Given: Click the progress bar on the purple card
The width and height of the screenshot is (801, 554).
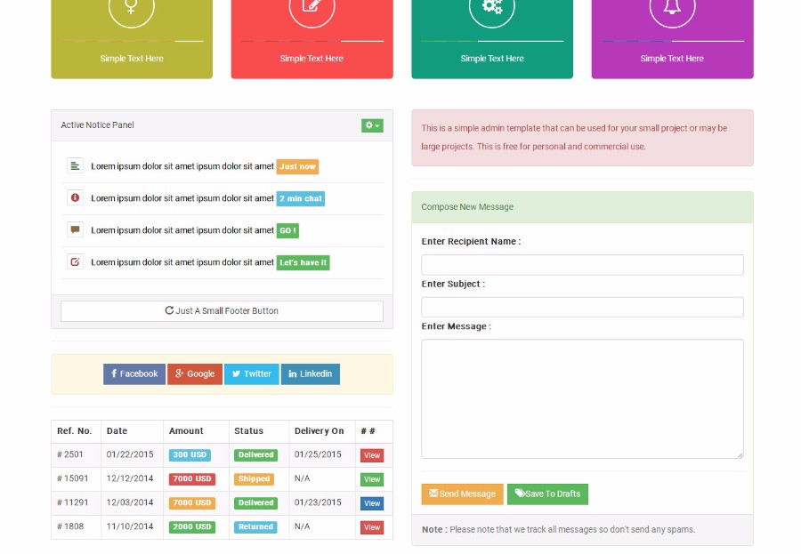Looking at the screenshot, I should point(672,41).
